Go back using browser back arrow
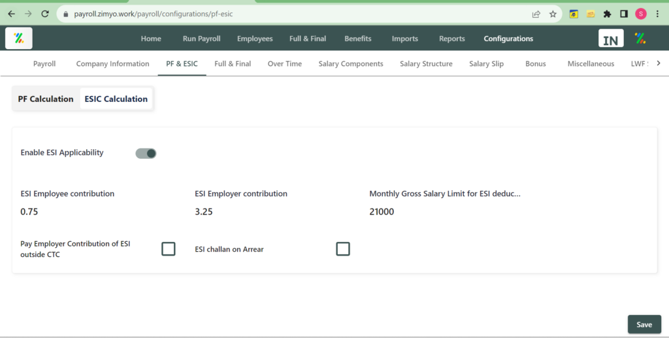This screenshot has width=669, height=338. pos(12,14)
